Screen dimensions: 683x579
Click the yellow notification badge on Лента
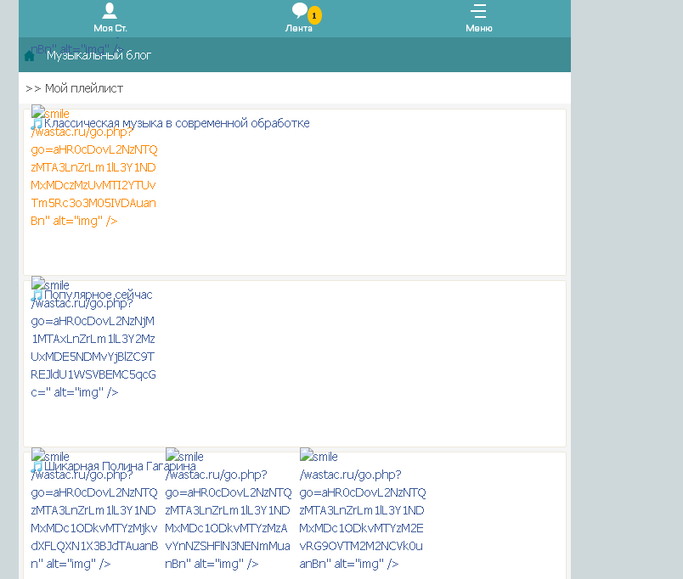click(x=314, y=15)
